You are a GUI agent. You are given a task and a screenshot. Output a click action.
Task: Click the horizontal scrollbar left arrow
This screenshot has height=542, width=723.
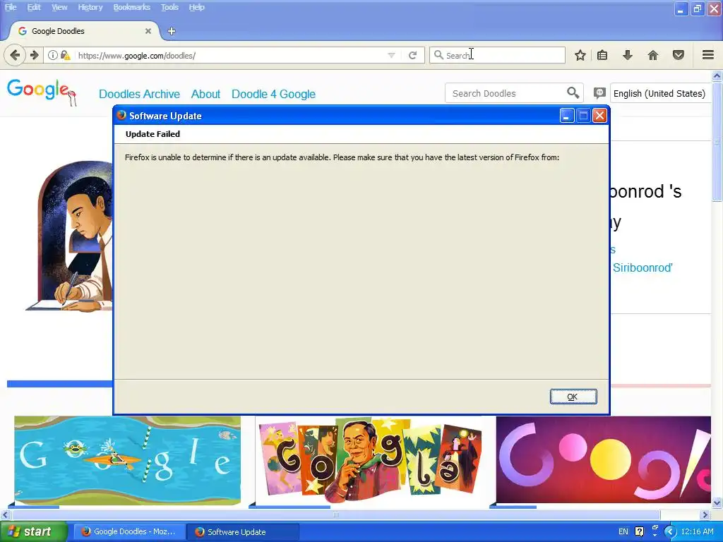5,514
